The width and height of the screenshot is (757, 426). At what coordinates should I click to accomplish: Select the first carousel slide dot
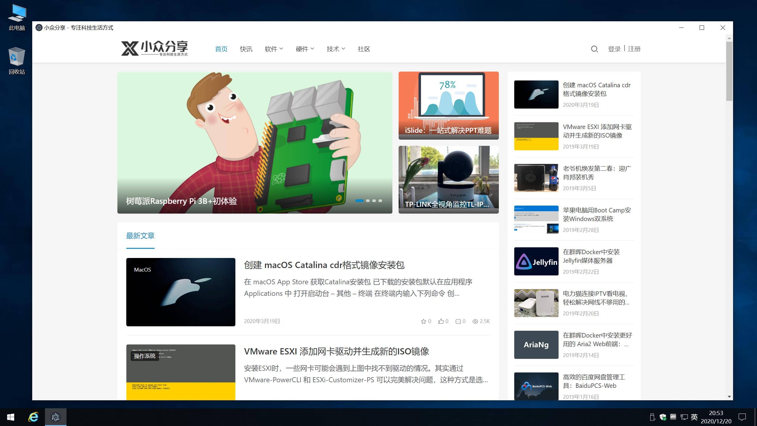point(359,201)
